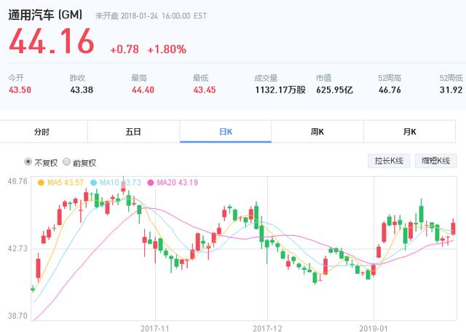Select the 日K daily candlestick tab
Screen dimensions: 466x332
(226, 132)
